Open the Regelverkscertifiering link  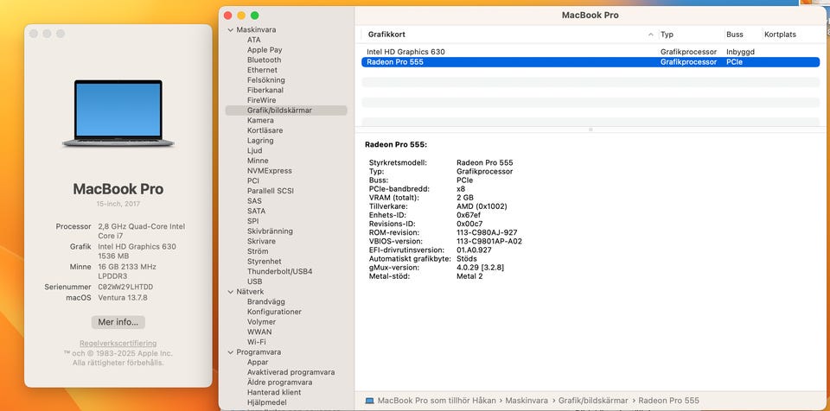click(118, 344)
